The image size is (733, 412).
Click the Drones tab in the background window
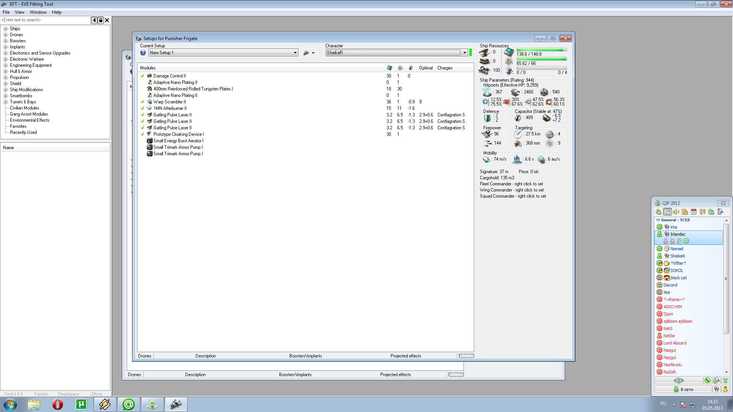(x=134, y=375)
